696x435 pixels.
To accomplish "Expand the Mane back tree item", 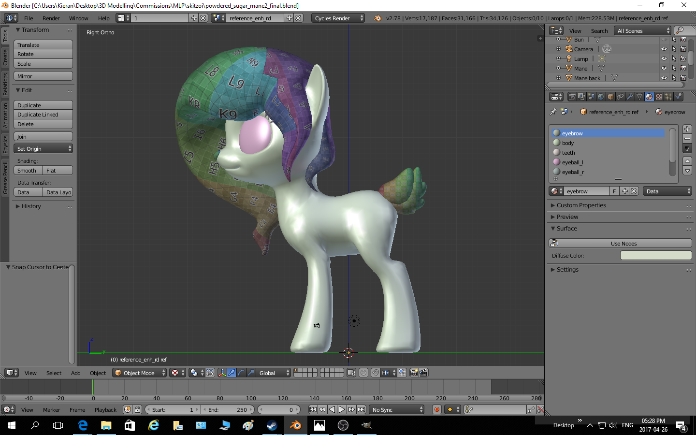I will pos(558,78).
